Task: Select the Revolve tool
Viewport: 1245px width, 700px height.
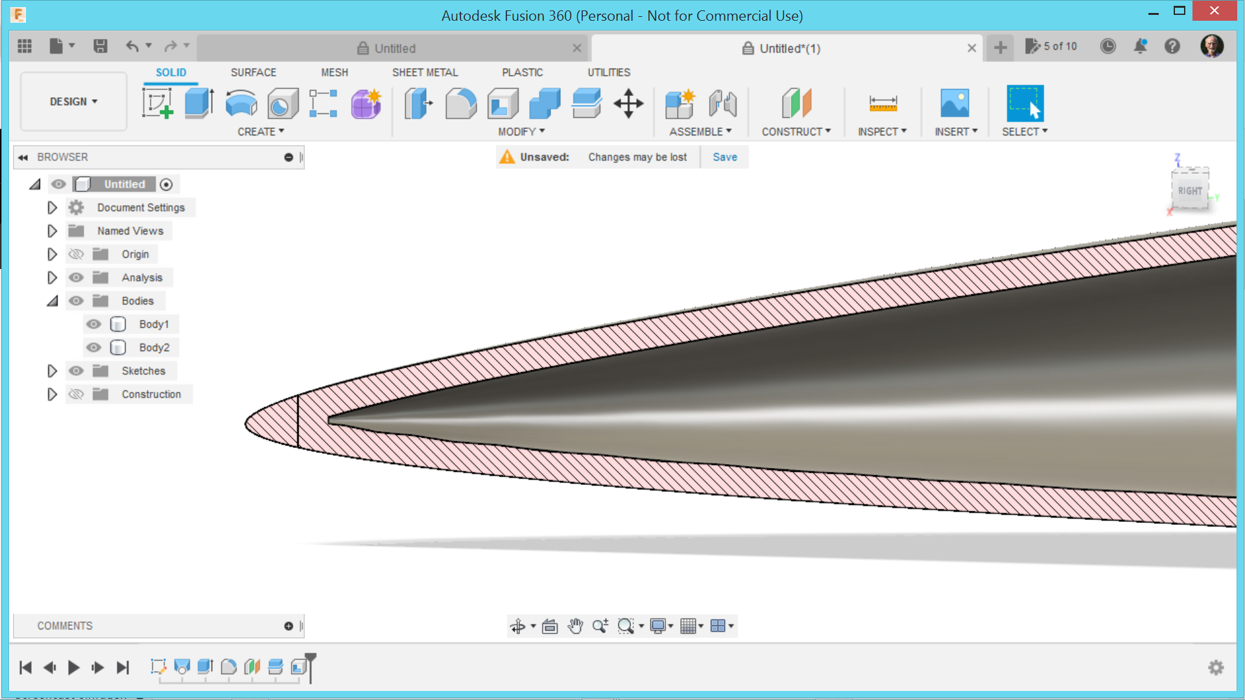Action: tap(241, 104)
